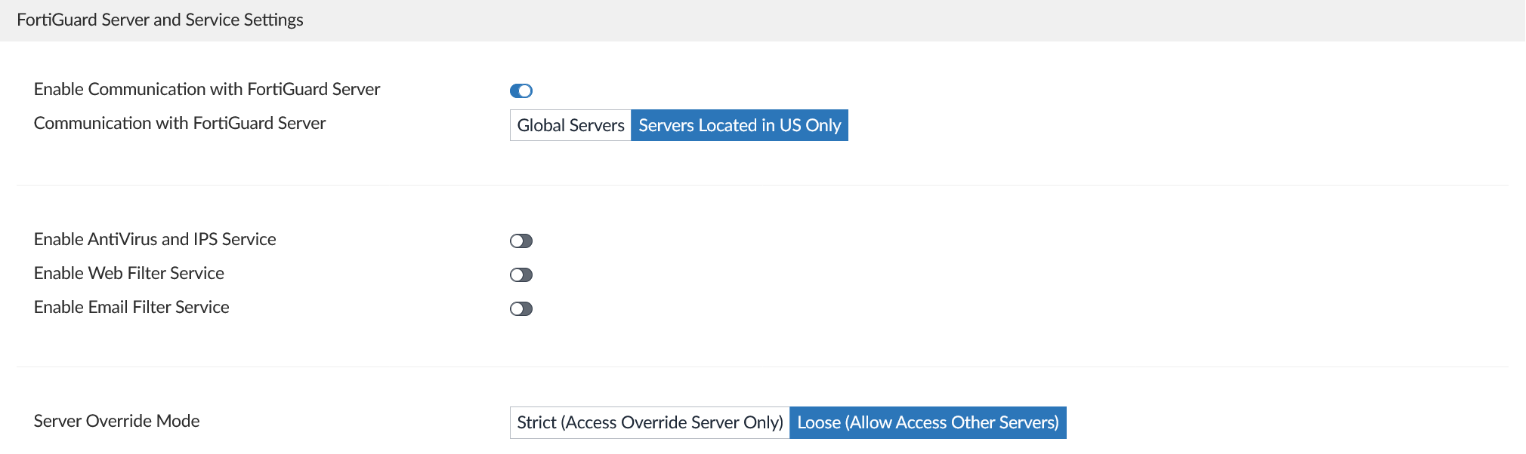The image size is (1526, 454).
Task: Set override mode to Strict (Access Override Server Only)
Action: point(650,422)
